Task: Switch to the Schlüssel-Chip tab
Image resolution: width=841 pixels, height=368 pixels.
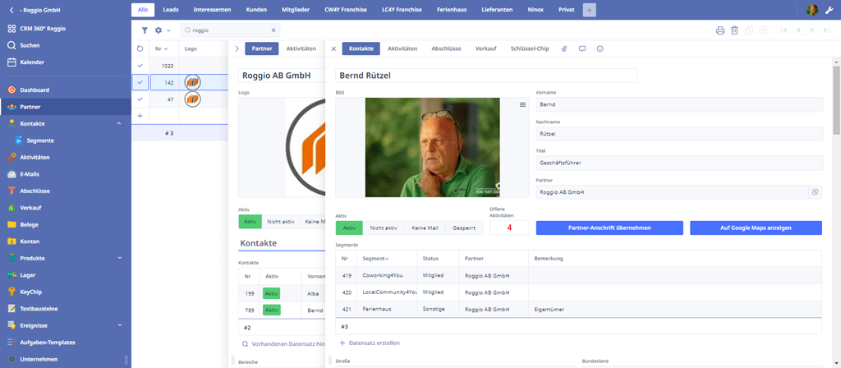Action: [x=530, y=49]
